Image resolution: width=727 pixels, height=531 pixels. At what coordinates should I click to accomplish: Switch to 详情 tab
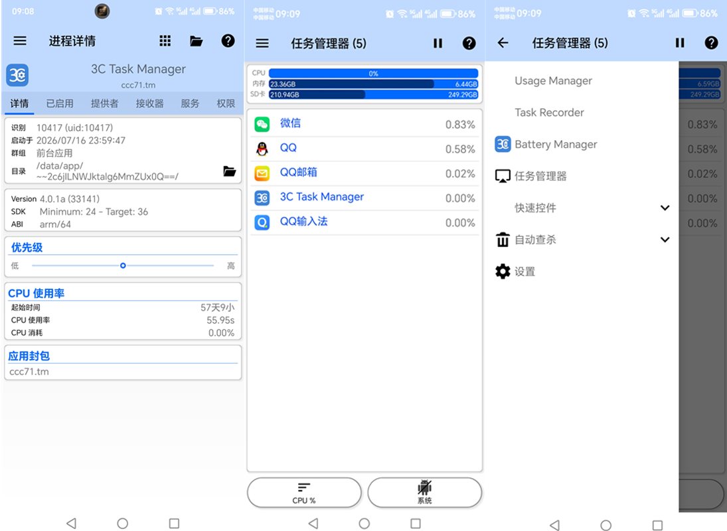point(19,104)
